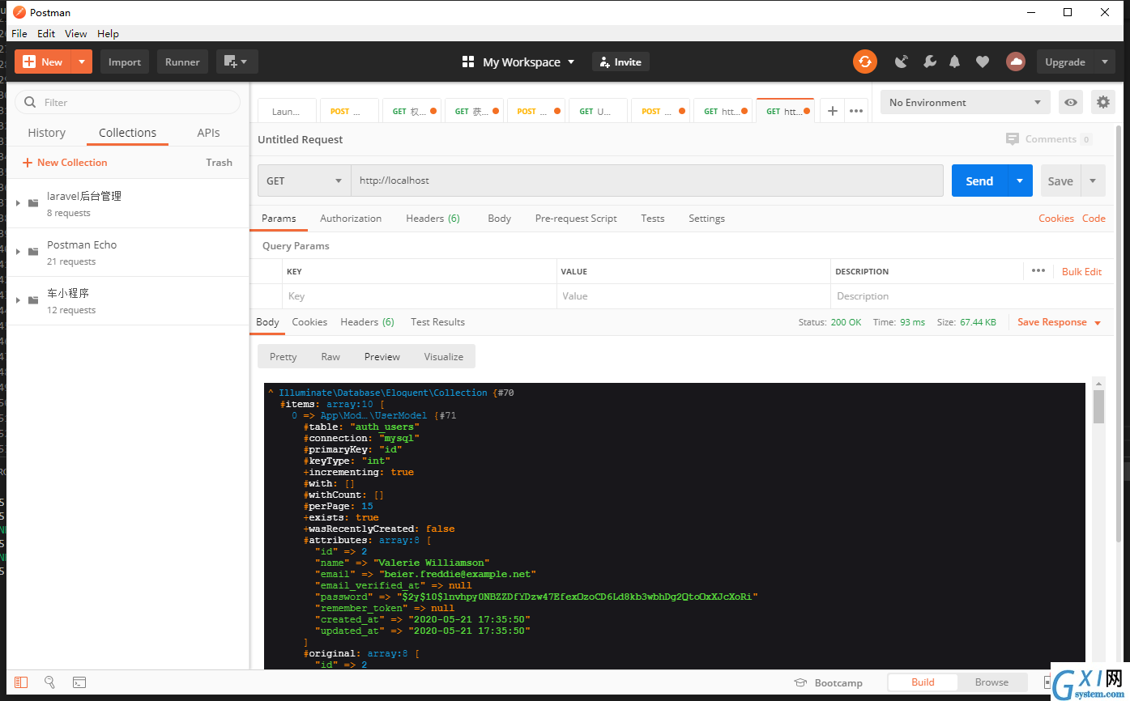Image resolution: width=1130 pixels, height=701 pixels.
Task: Click the workspace grid icon
Action: [467, 62]
